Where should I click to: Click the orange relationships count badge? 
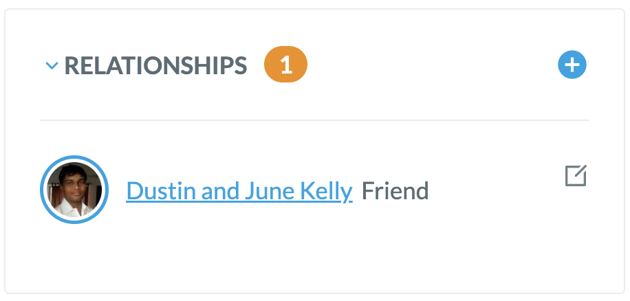285,65
